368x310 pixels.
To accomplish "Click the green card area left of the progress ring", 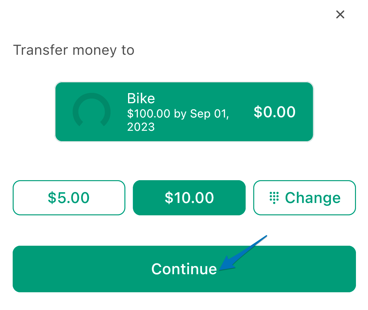I will pyautogui.click(x=64, y=112).
